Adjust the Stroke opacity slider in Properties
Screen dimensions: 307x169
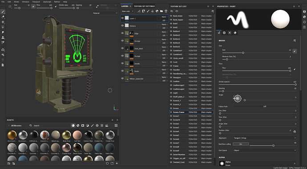pyautogui.click(x=257, y=85)
